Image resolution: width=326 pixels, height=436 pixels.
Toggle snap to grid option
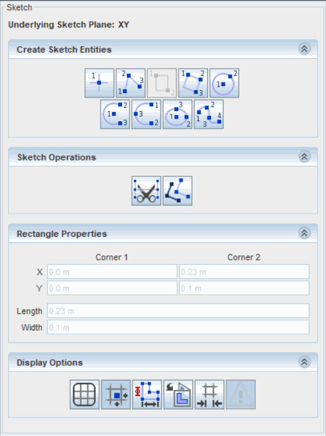click(x=116, y=395)
